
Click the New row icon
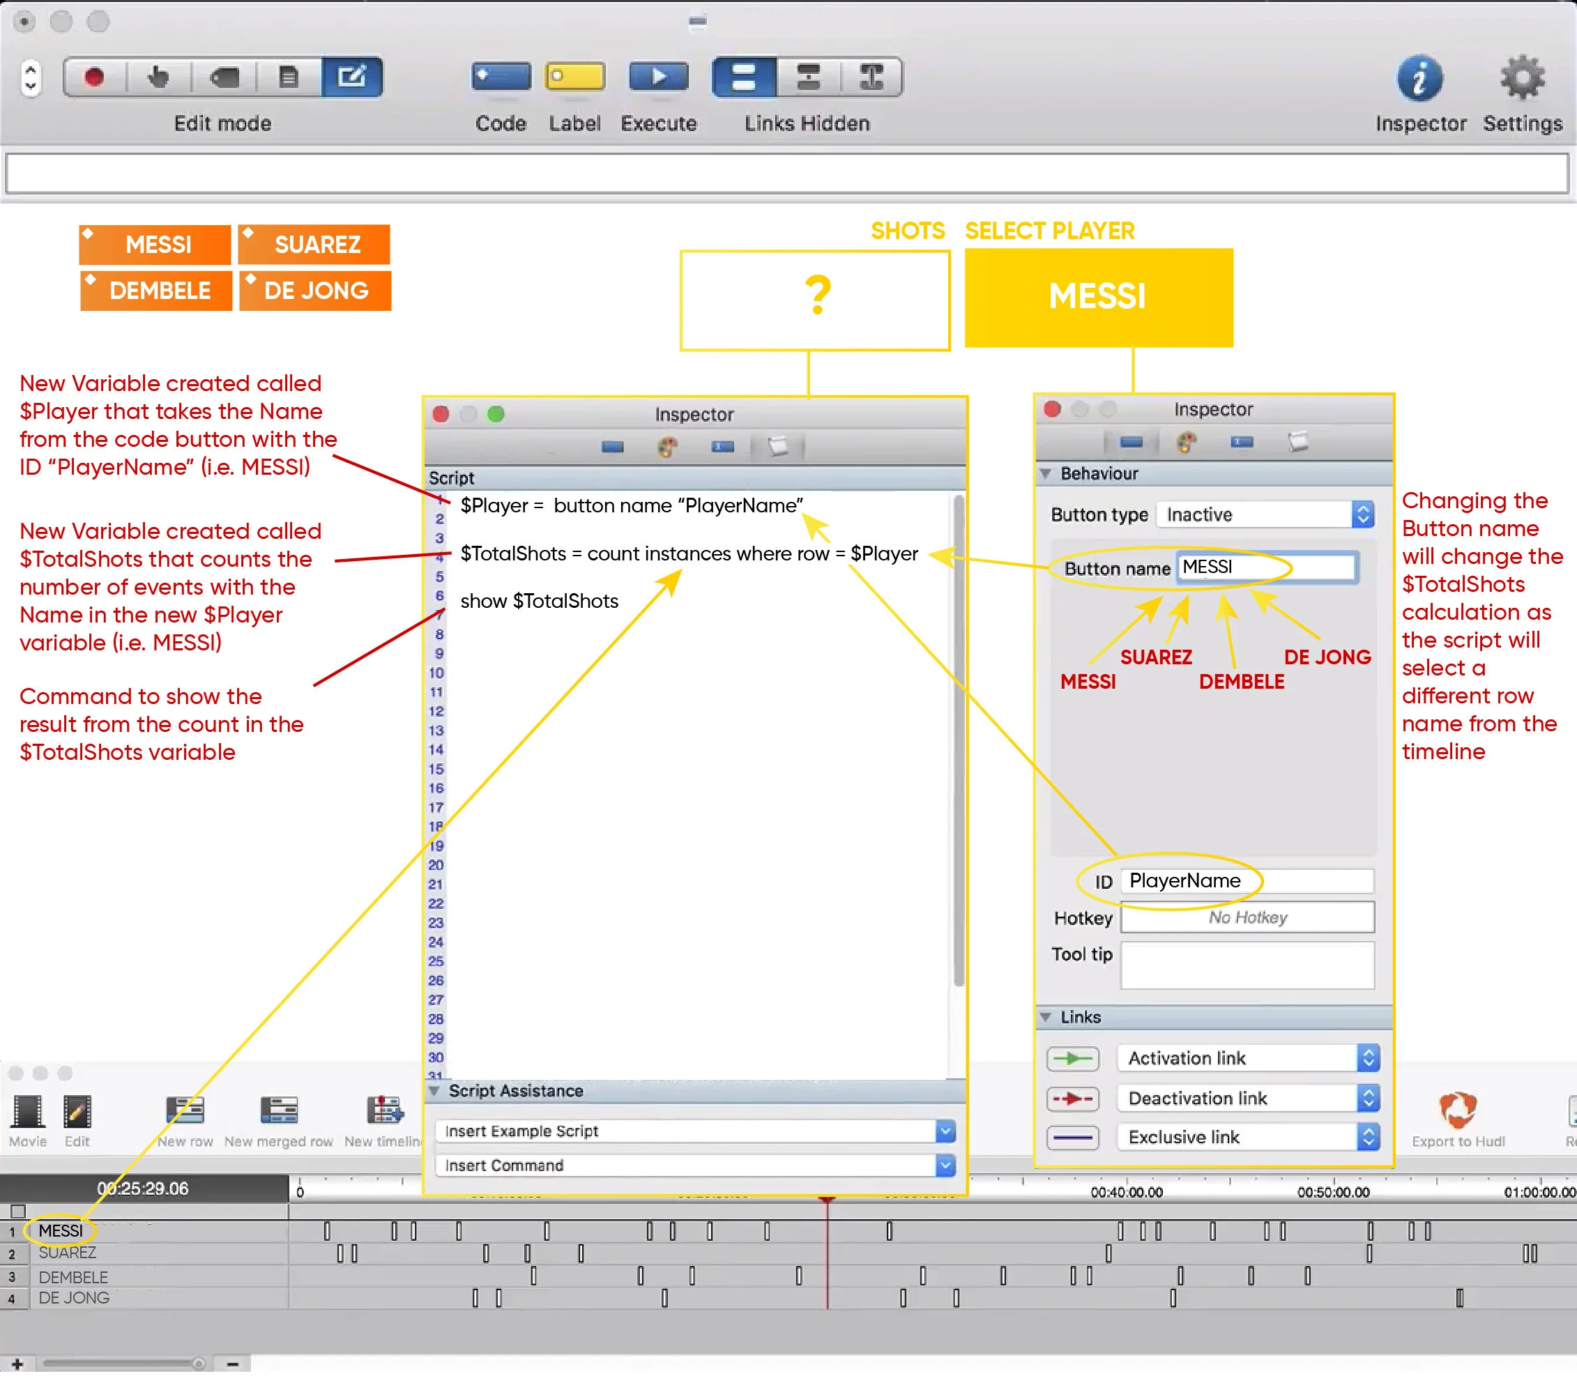(185, 1110)
